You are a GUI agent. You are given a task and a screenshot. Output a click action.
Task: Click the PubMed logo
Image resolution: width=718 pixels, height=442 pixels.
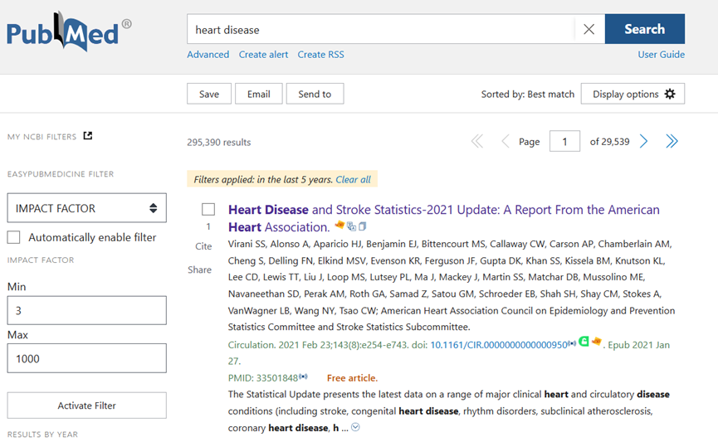pyautogui.click(x=69, y=32)
